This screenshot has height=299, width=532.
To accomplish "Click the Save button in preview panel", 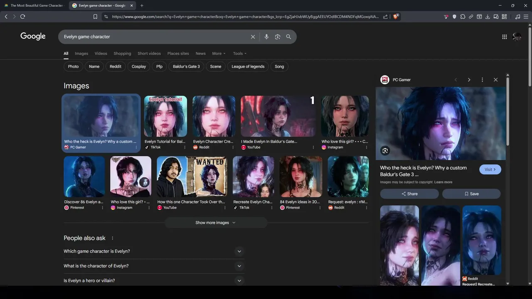I will coord(471,194).
